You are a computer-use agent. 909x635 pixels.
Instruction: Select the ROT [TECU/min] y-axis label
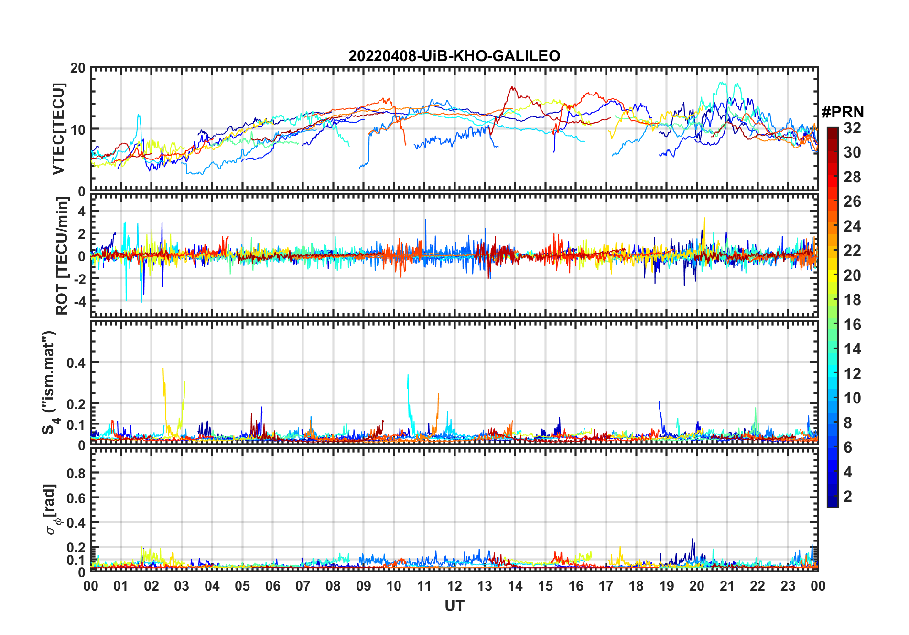(x=62, y=256)
